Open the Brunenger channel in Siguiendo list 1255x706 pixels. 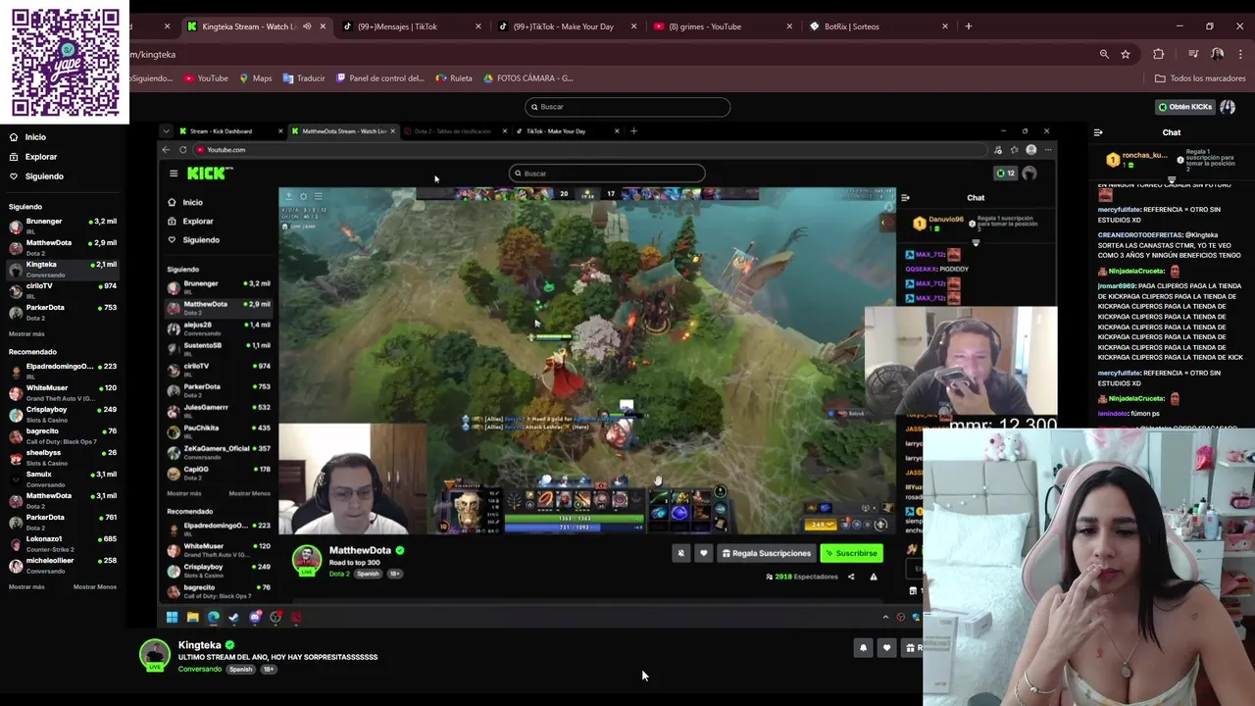point(63,226)
